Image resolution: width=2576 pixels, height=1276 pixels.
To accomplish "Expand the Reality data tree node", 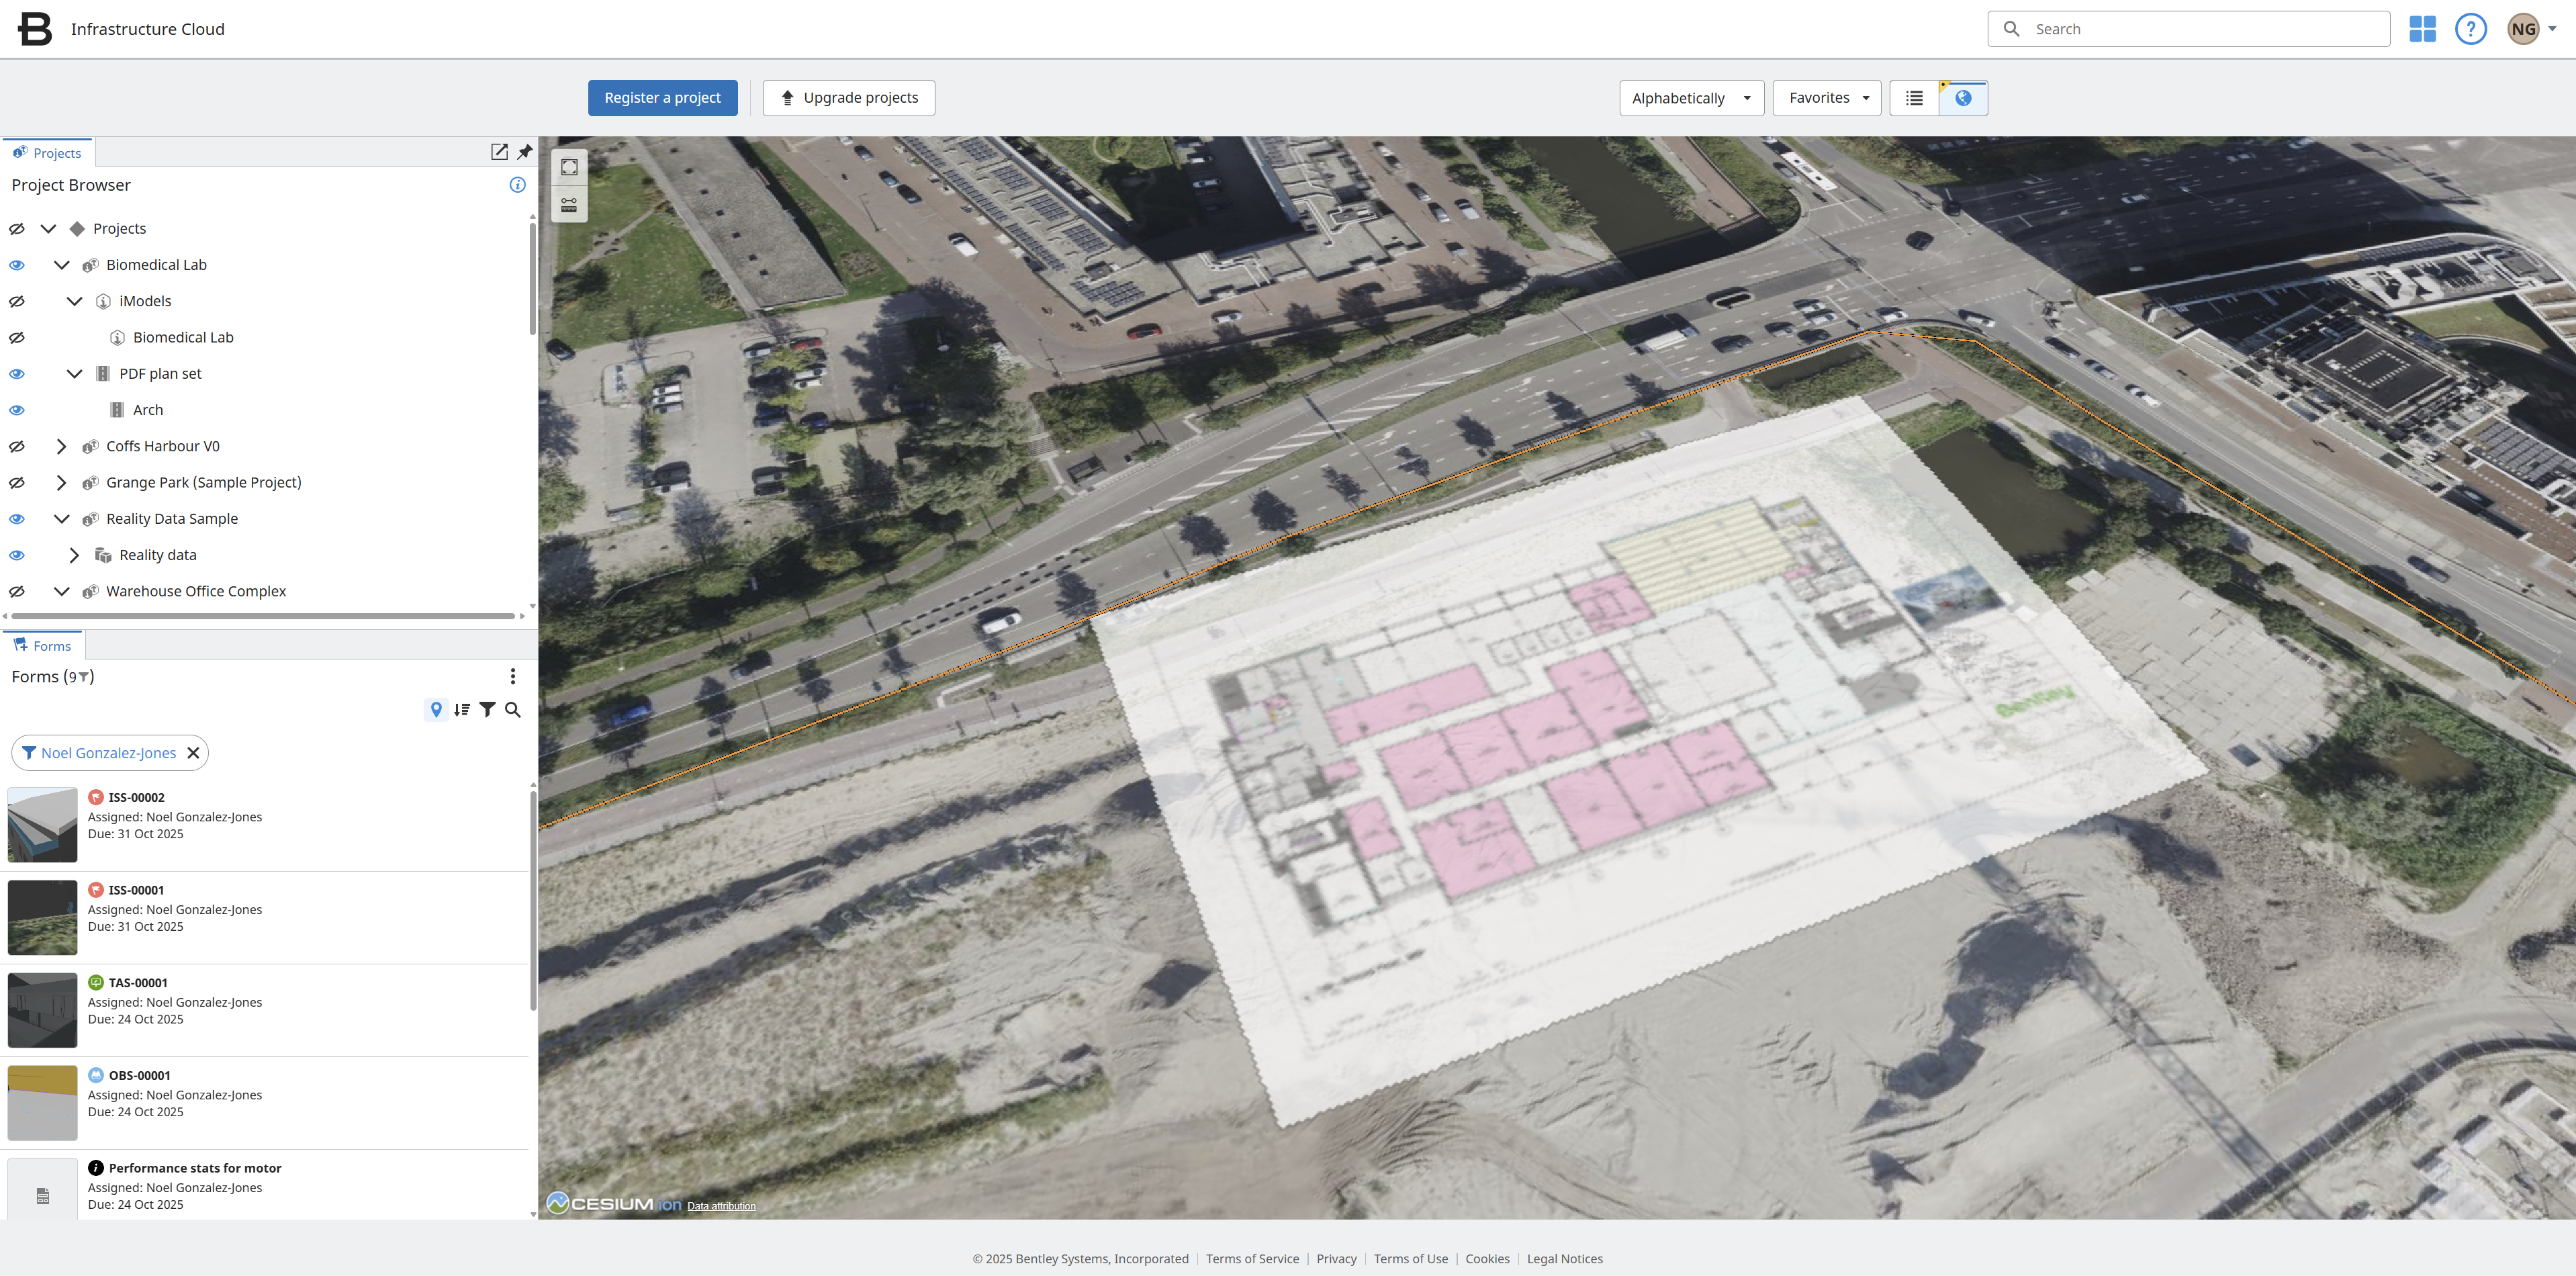I will (x=74, y=555).
